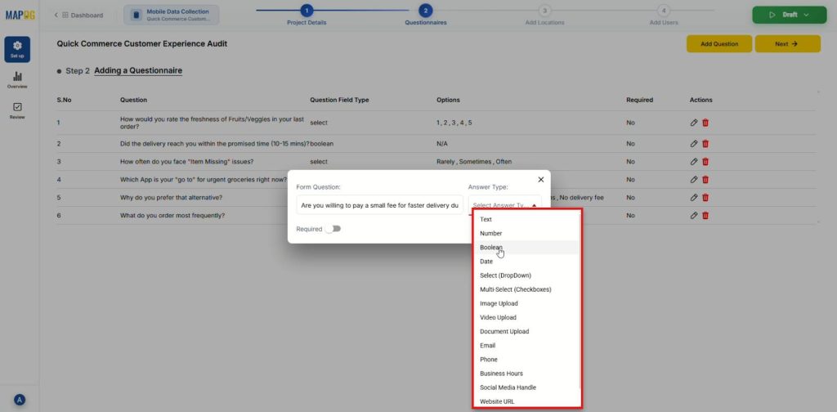Edit question 6 with pencil icon
This screenshot has height=412, width=837.
693,216
